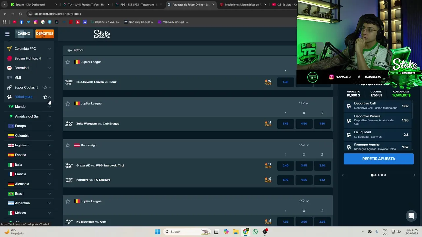Open Facebook bookmark icon

pyautogui.click(x=21, y=22)
